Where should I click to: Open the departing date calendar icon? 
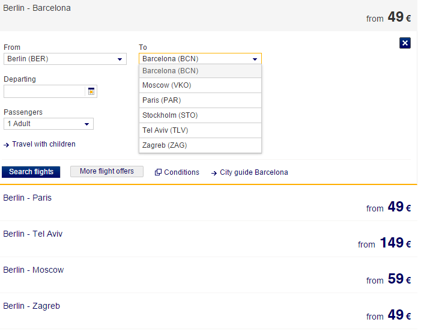(x=91, y=91)
